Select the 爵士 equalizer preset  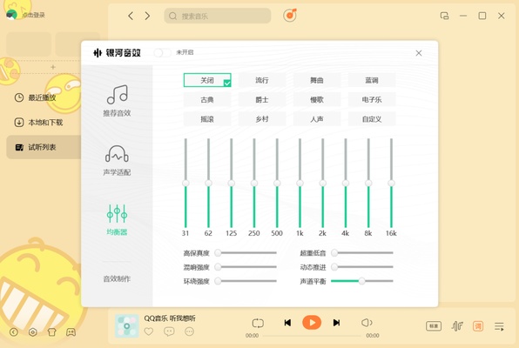point(262,99)
